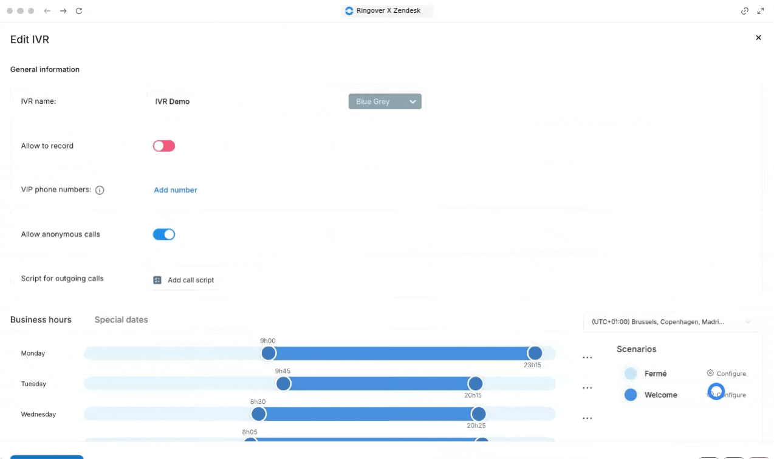Screen dimensions: 774x459
Task: Select the Welcome blue scenario swatch
Action: point(631,395)
